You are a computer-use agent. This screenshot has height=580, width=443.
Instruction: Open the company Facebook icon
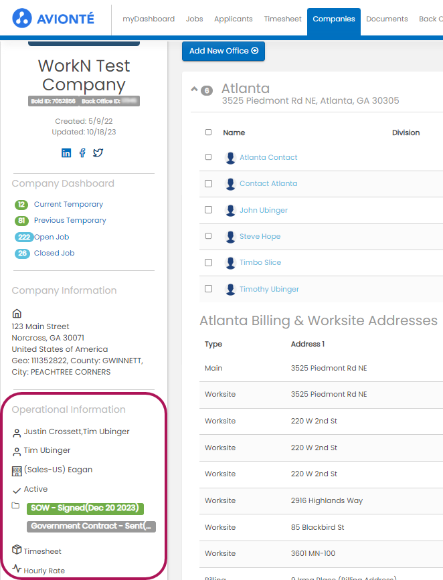pyautogui.click(x=82, y=153)
